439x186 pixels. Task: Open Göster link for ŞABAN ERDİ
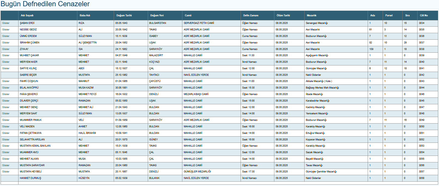point(6,23)
